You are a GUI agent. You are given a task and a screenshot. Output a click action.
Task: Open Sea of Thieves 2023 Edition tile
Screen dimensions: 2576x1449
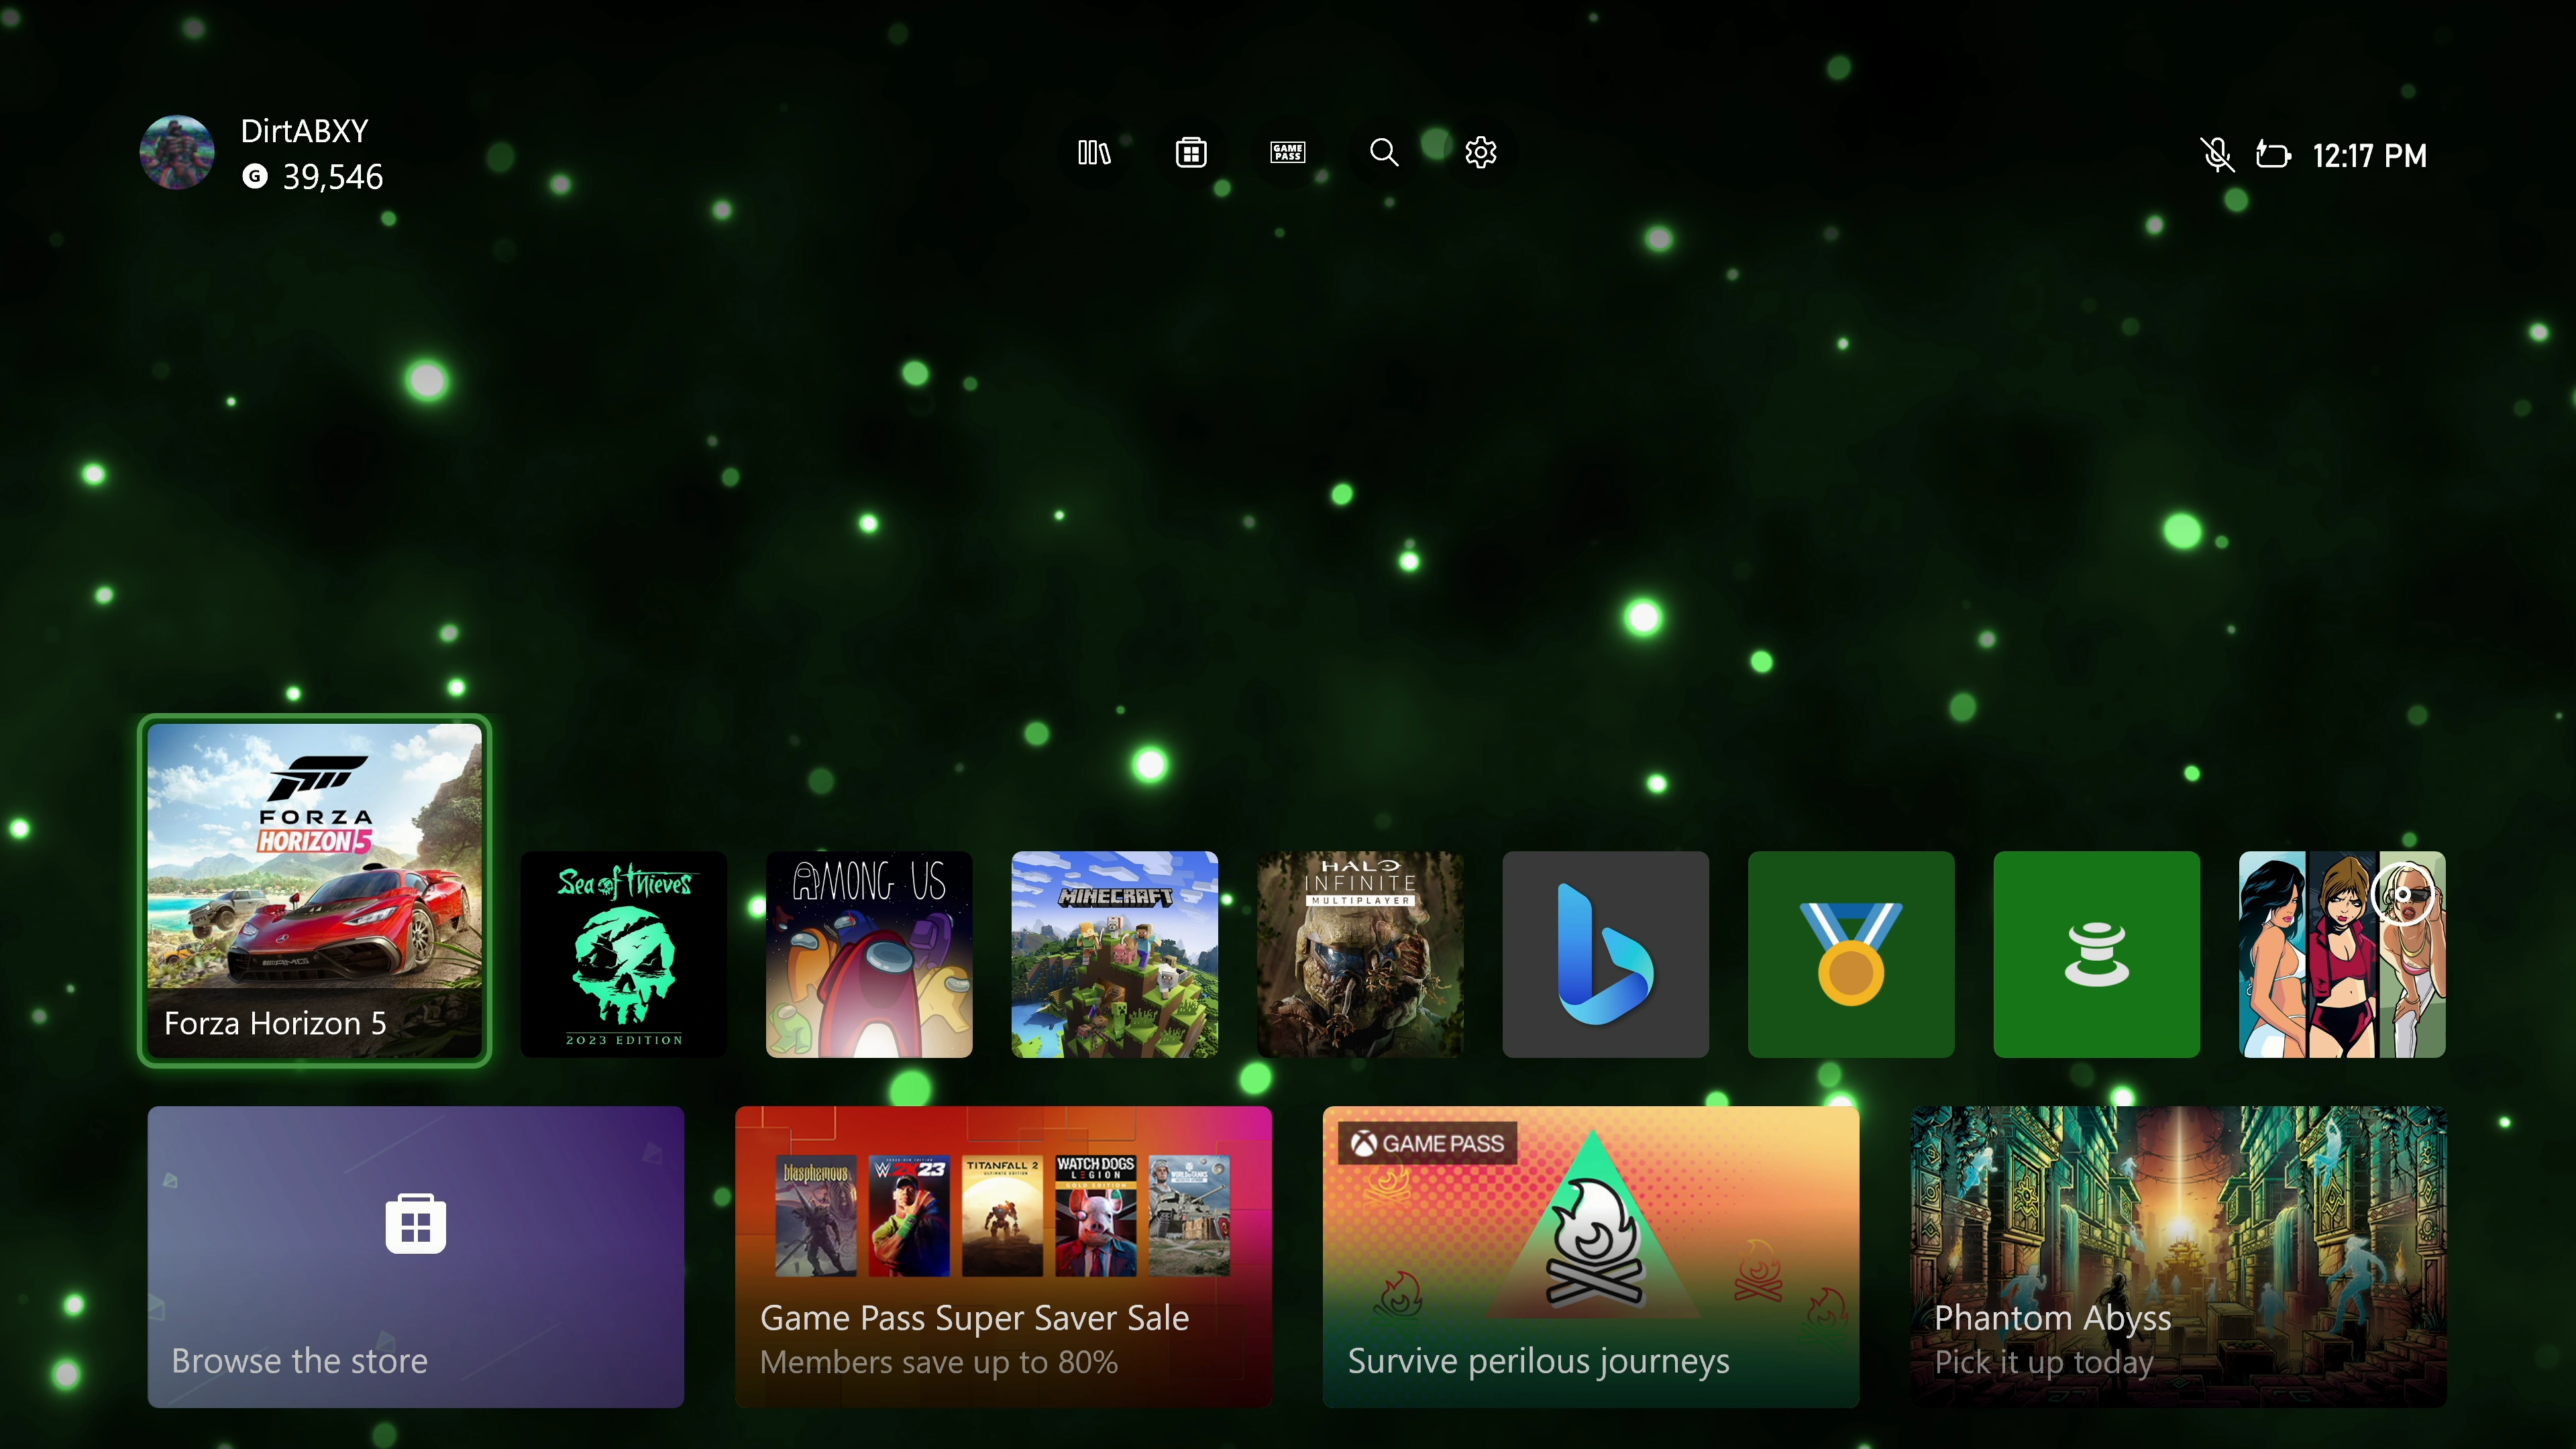pos(624,954)
